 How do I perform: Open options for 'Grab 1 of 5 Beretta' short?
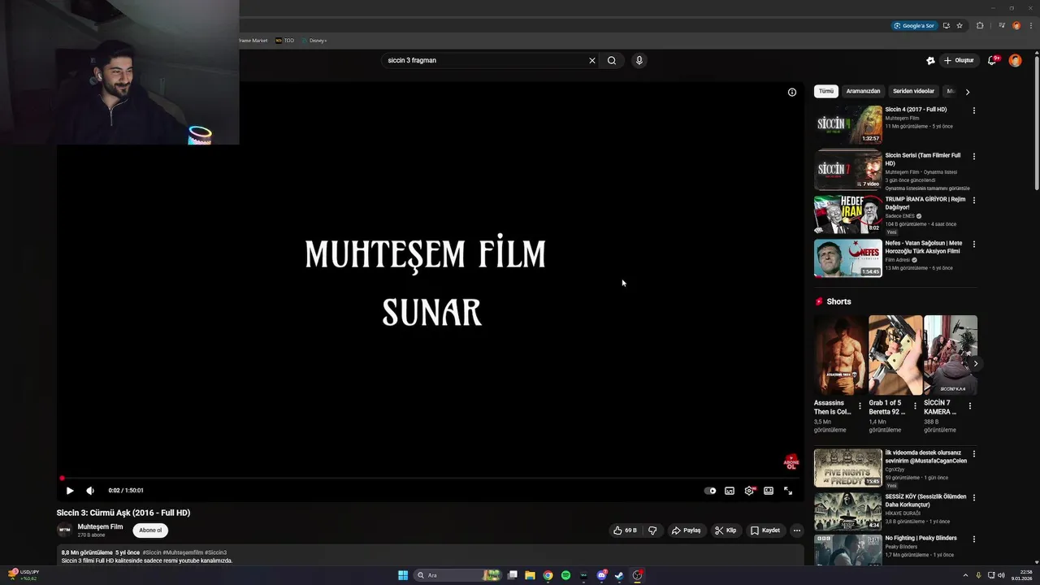point(915,405)
